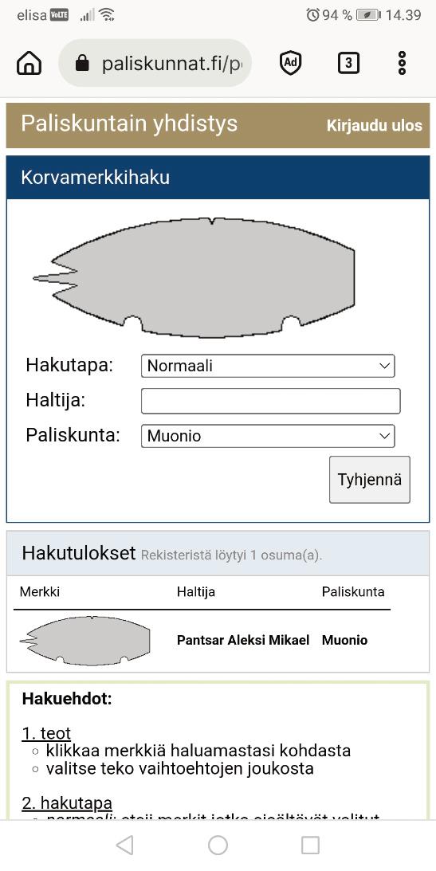Click the Paliskuntain yhdistys header title
Image resolution: width=436 pixels, height=871 pixels.
[x=129, y=124]
